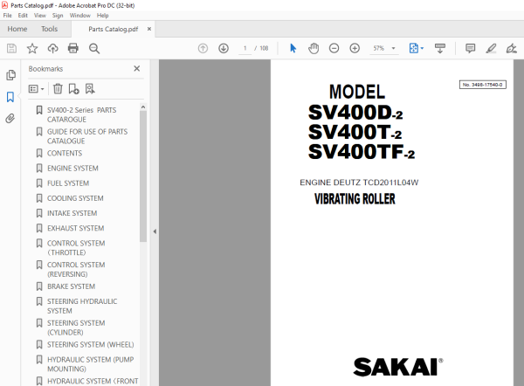Open STEERING SYSTEM (WHEEL) bookmark
524x386 pixels.
pos(90,345)
